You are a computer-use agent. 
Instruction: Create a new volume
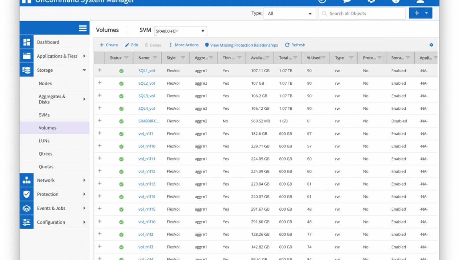[109, 45]
